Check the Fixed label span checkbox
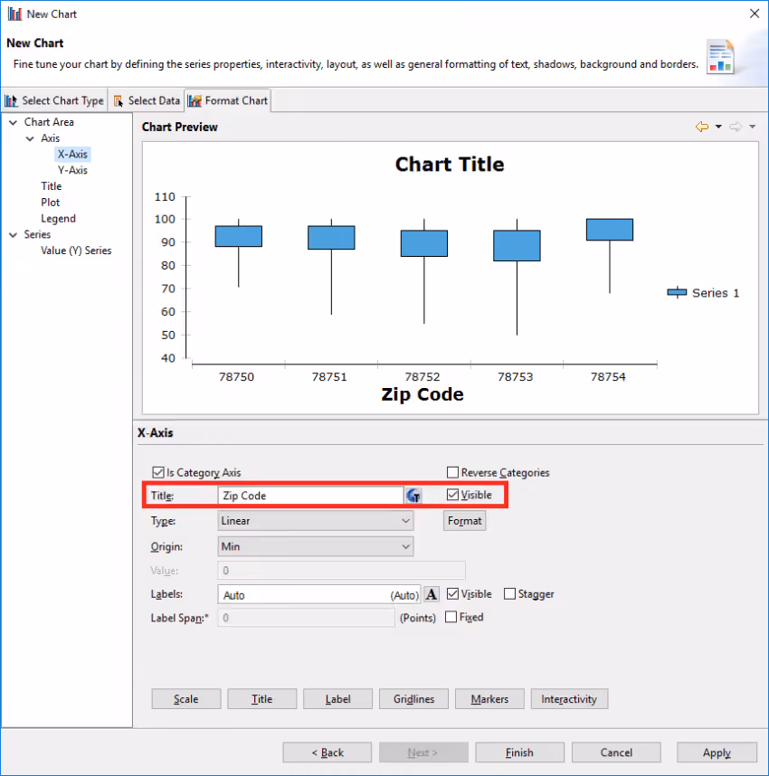This screenshot has width=769, height=776. pyautogui.click(x=451, y=617)
